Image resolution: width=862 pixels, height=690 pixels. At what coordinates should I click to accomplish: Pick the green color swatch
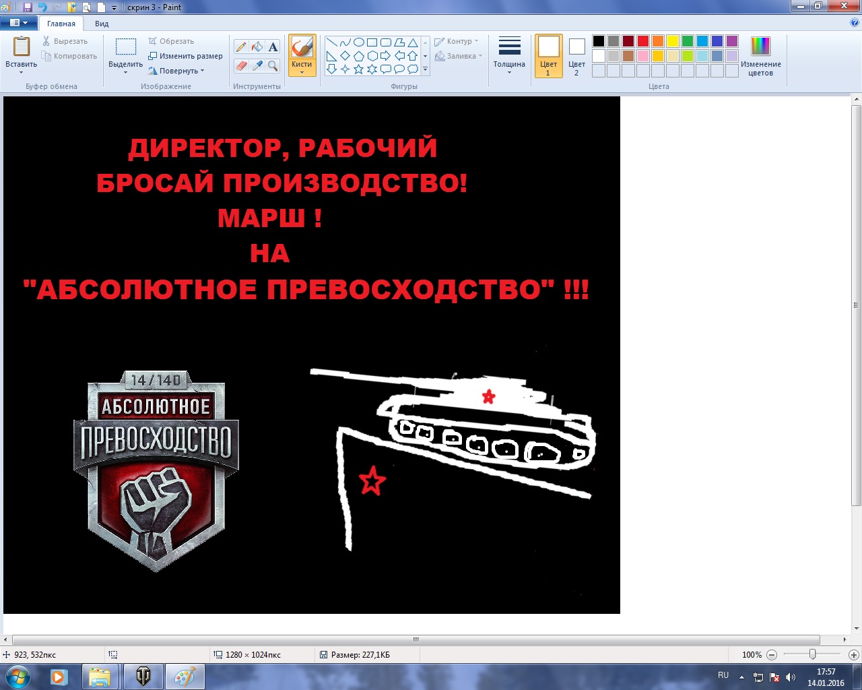(x=688, y=41)
